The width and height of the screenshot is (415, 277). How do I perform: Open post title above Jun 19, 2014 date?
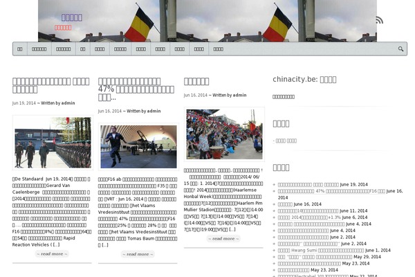click(50, 85)
